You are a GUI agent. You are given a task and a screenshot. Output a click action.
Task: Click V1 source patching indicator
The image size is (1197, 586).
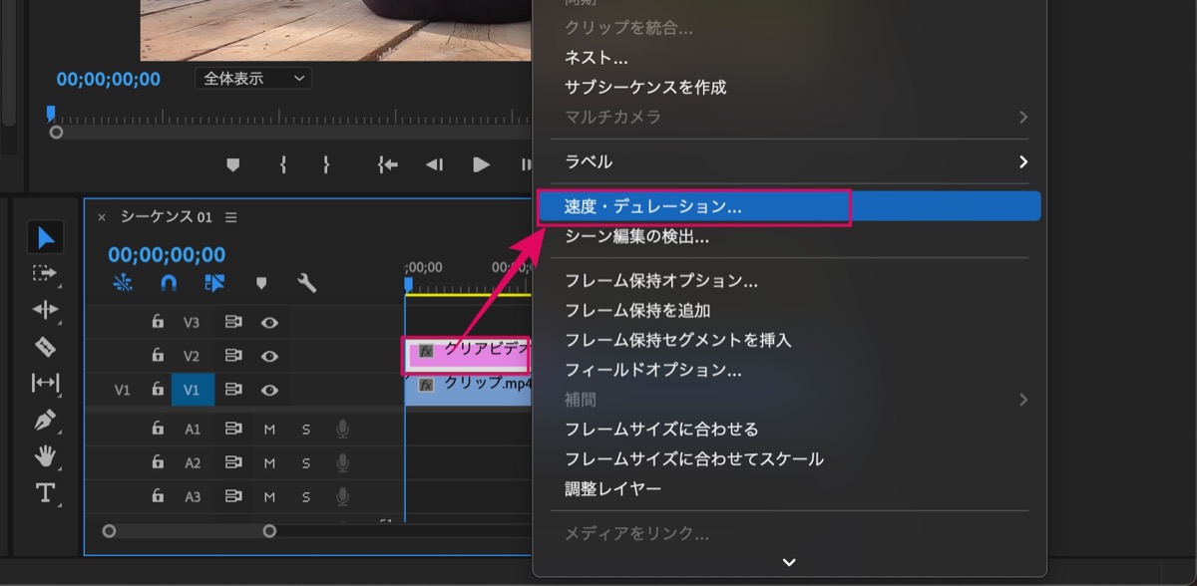[122, 390]
